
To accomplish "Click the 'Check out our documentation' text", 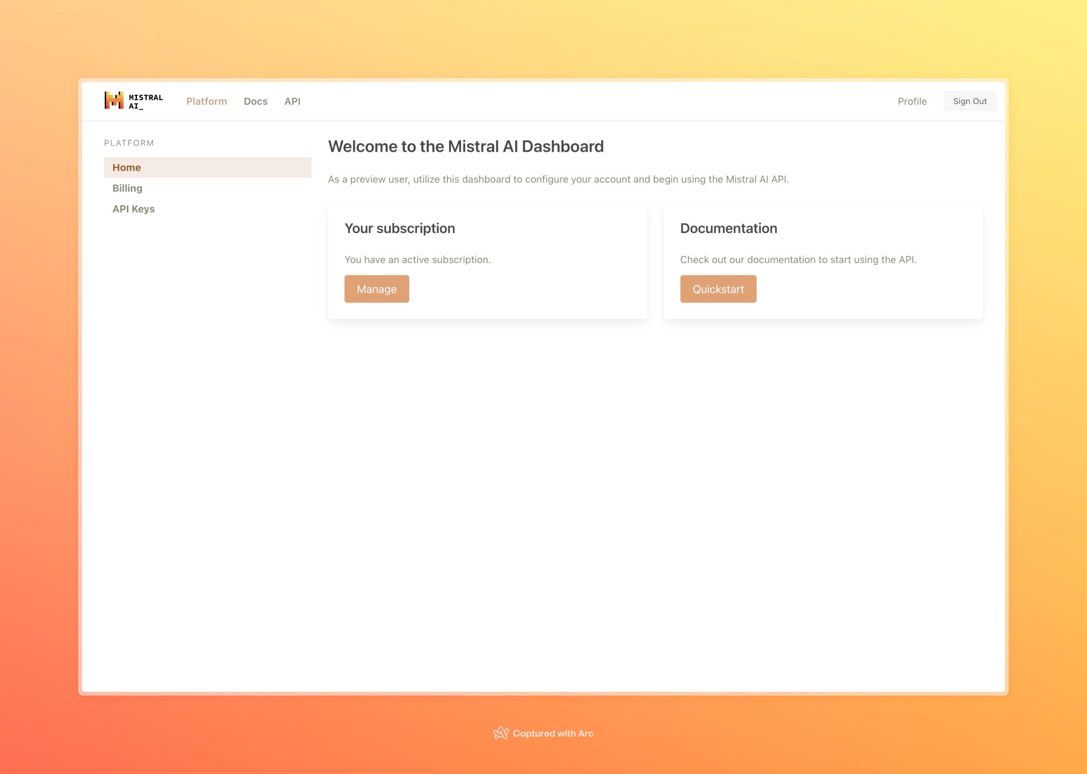I will (798, 259).
